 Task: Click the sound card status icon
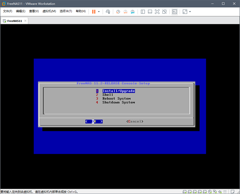(220, 192)
